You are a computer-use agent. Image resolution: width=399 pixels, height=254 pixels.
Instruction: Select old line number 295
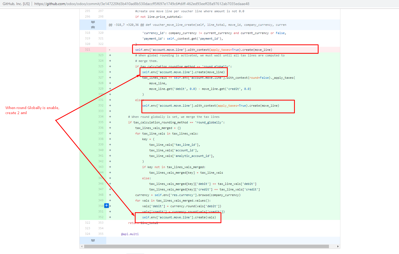point(87,11)
